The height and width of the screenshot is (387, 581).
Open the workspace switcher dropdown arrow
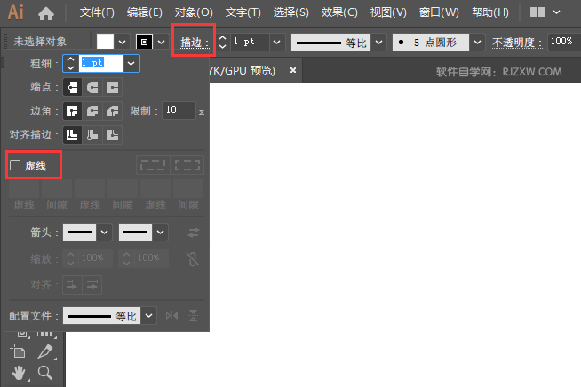(x=556, y=12)
